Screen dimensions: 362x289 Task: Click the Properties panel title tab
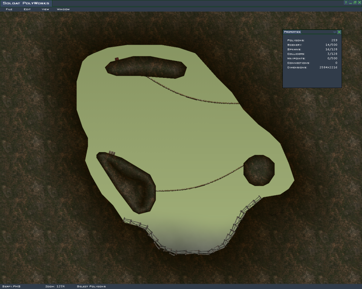click(x=292, y=32)
